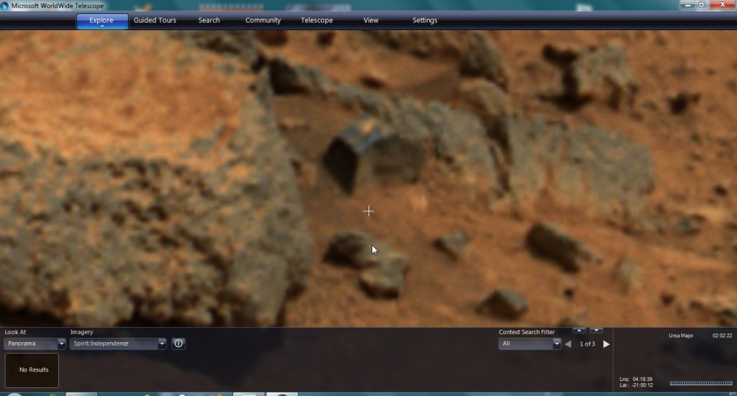Select the View tab
This screenshot has width=737, height=396.
tap(371, 20)
